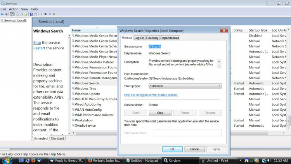Screen dimensions: 291x164
Task: Click the description box up scroll arrow
Action: 219,61
